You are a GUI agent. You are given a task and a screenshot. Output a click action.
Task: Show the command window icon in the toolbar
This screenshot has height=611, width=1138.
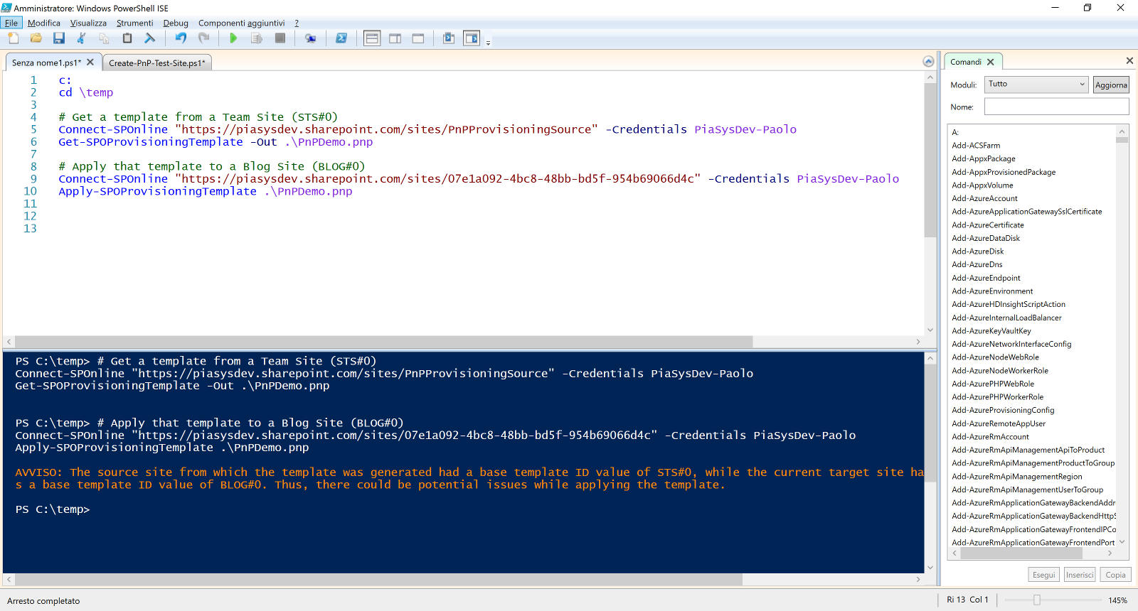point(449,38)
